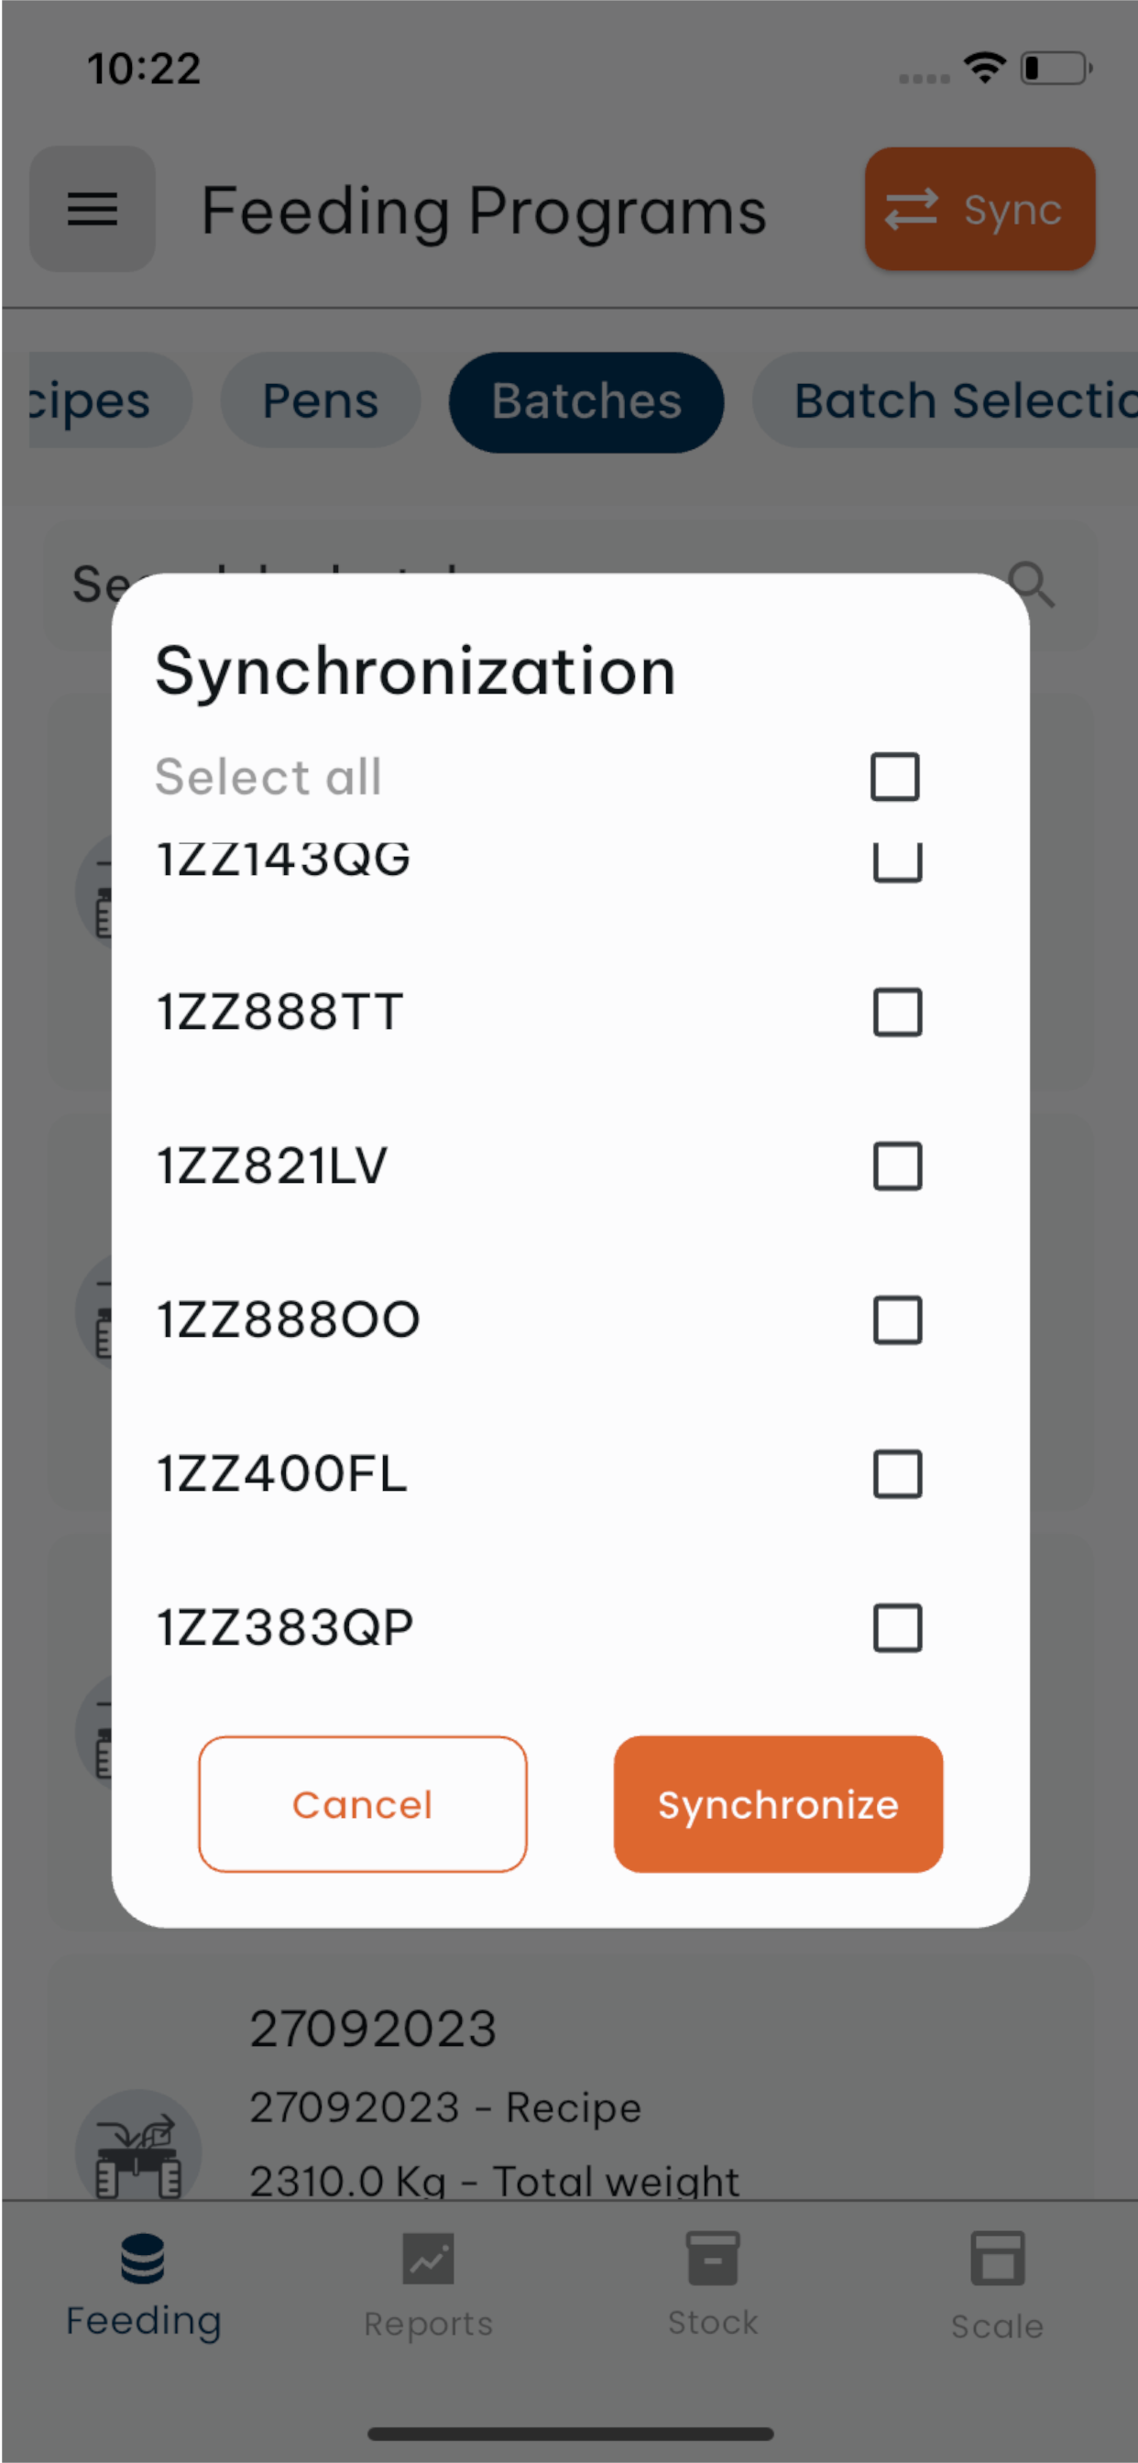Open the hamburger menu
This screenshot has height=2463, width=1138.
click(92, 208)
